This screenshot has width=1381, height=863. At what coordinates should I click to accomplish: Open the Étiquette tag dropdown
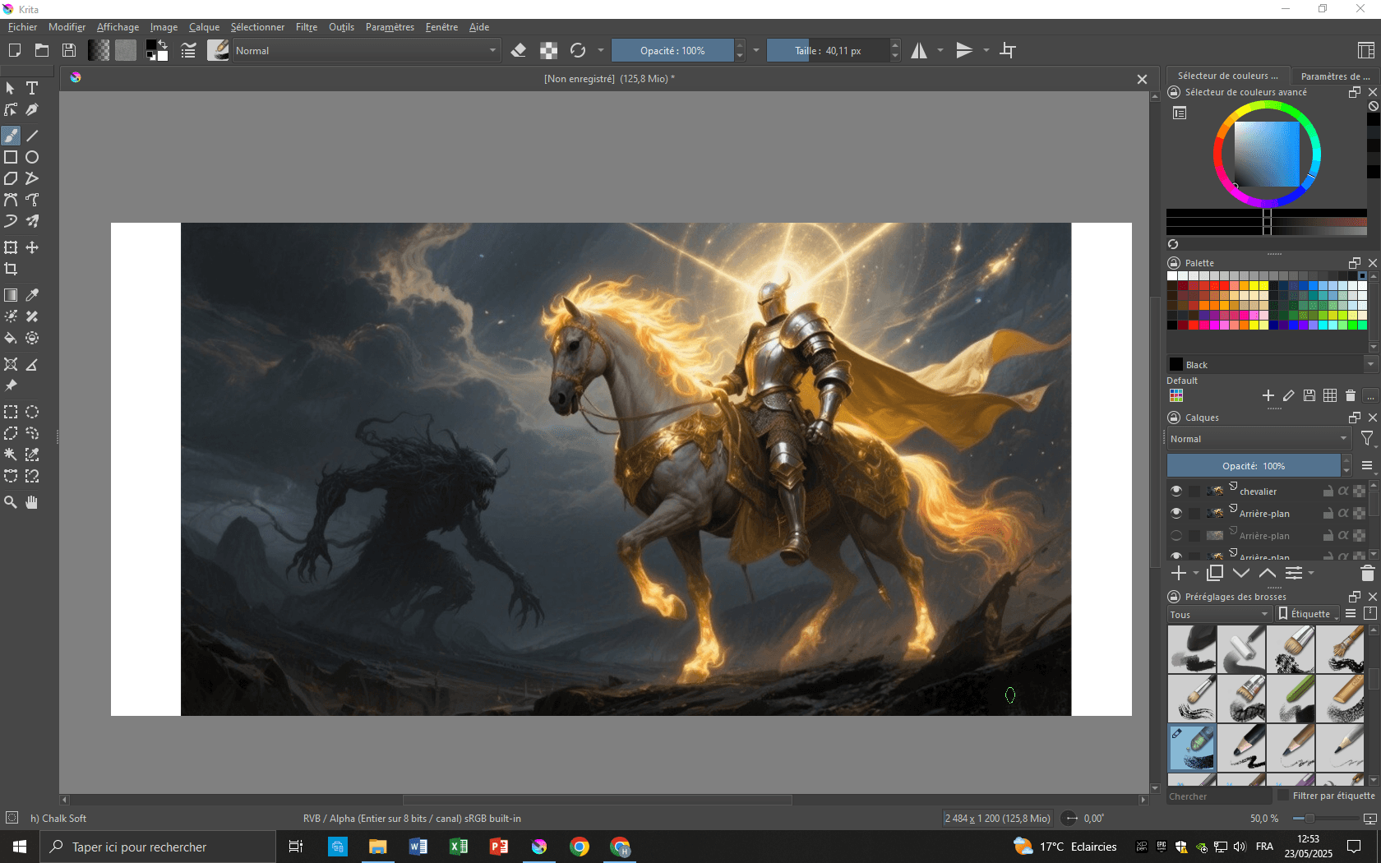pos(1308,614)
